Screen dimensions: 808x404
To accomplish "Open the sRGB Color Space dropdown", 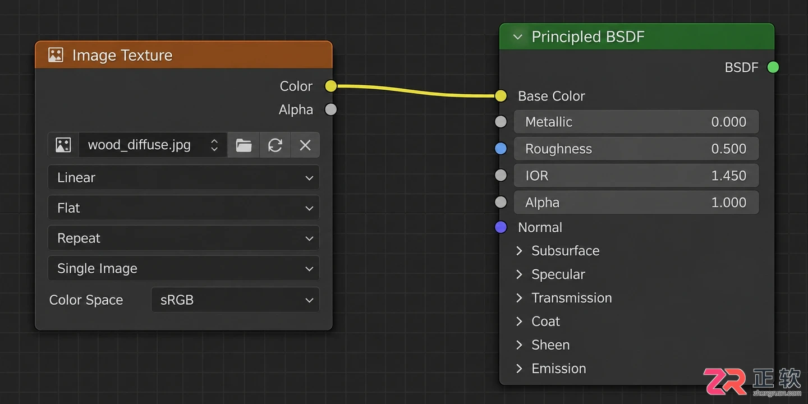I will point(236,300).
